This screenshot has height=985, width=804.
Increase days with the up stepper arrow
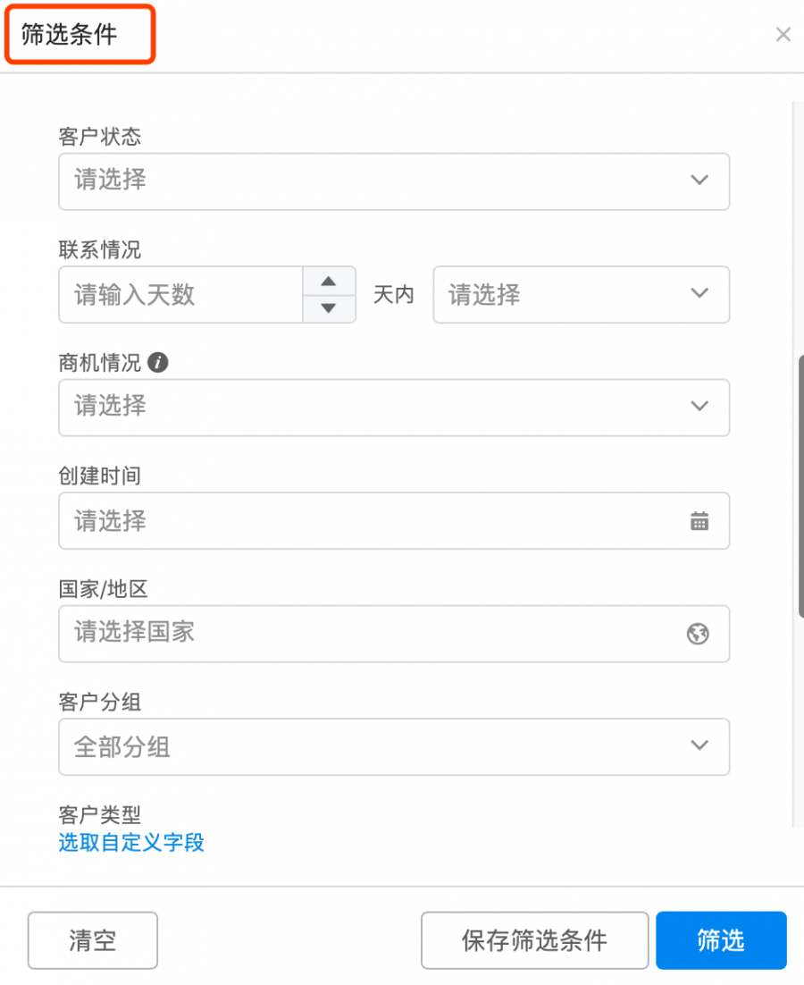coord(329,281)
